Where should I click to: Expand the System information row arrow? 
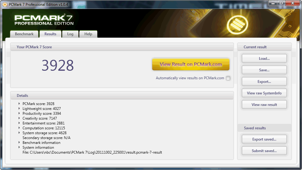[19, 147]
